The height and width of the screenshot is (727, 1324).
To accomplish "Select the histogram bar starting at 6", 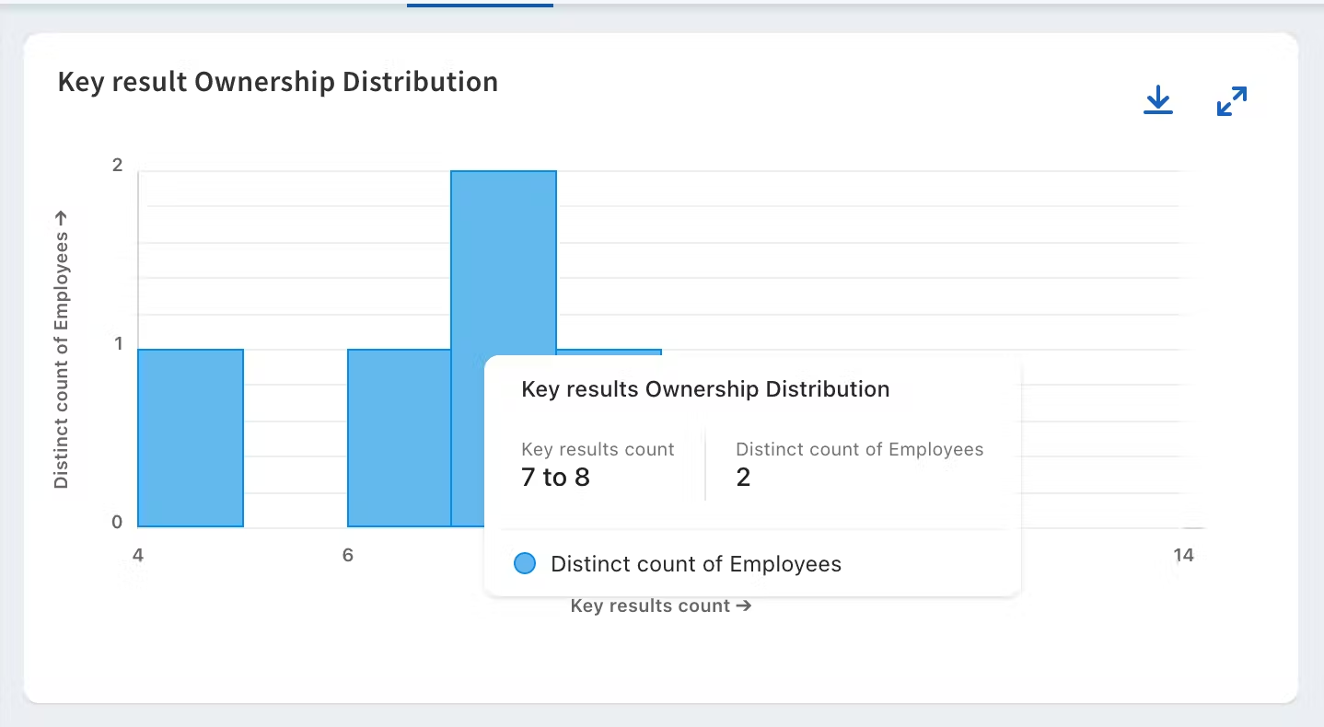I will (399, 437).
